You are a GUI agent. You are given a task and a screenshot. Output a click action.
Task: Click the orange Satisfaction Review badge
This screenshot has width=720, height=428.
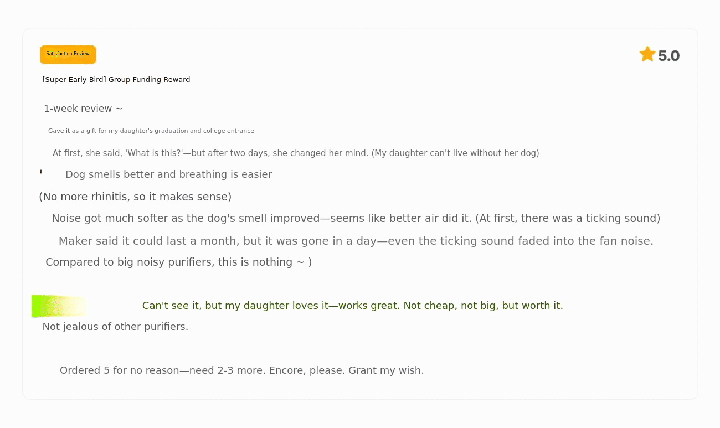(x=68, y=54)
